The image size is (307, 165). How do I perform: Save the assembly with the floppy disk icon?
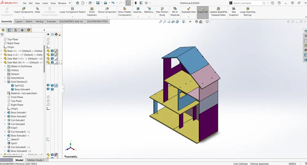point(98,3)
